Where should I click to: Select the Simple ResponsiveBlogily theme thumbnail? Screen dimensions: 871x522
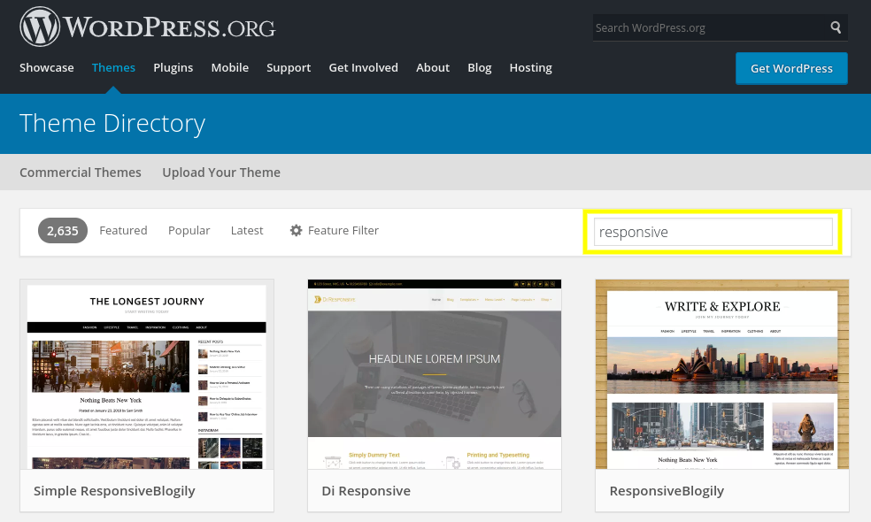147,374
